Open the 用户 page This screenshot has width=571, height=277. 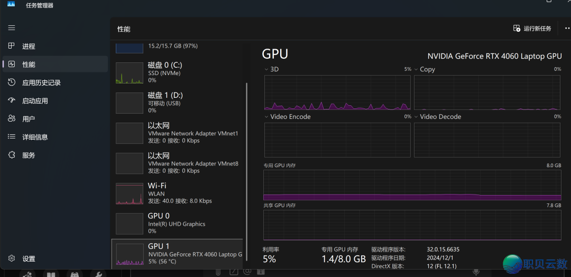click(55, 119)
